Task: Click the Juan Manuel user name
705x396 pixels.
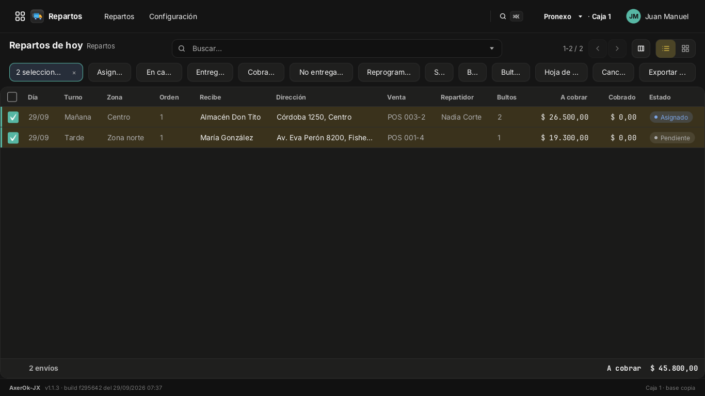Action: click(667, 16)
